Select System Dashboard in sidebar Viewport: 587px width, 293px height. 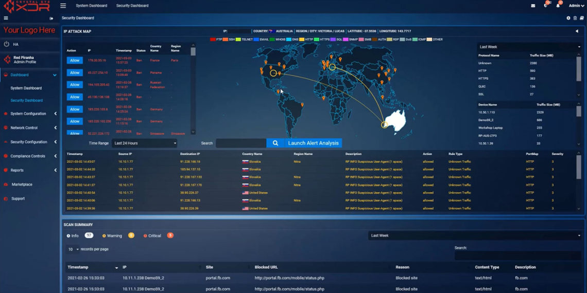click(x=26, y=88)
